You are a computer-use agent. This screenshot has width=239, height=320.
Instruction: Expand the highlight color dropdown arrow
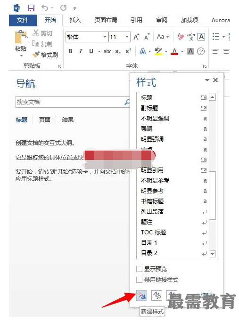pyautogui.click(x=166, y=51)
